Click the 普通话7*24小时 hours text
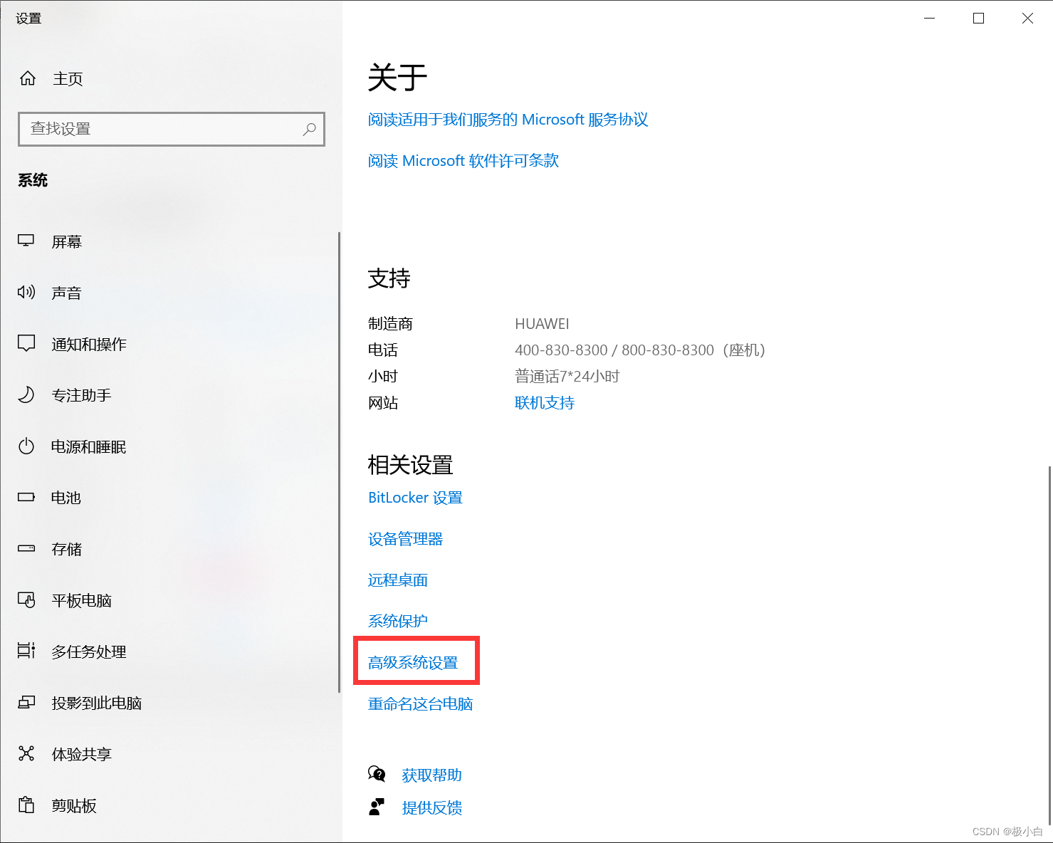The width and height of the screenshot is (1053, 843). 567,377
